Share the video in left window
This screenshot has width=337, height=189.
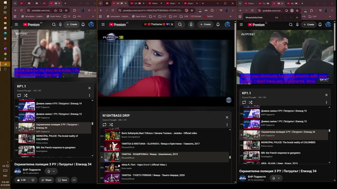pyautogui.click(x=46, y=180)
